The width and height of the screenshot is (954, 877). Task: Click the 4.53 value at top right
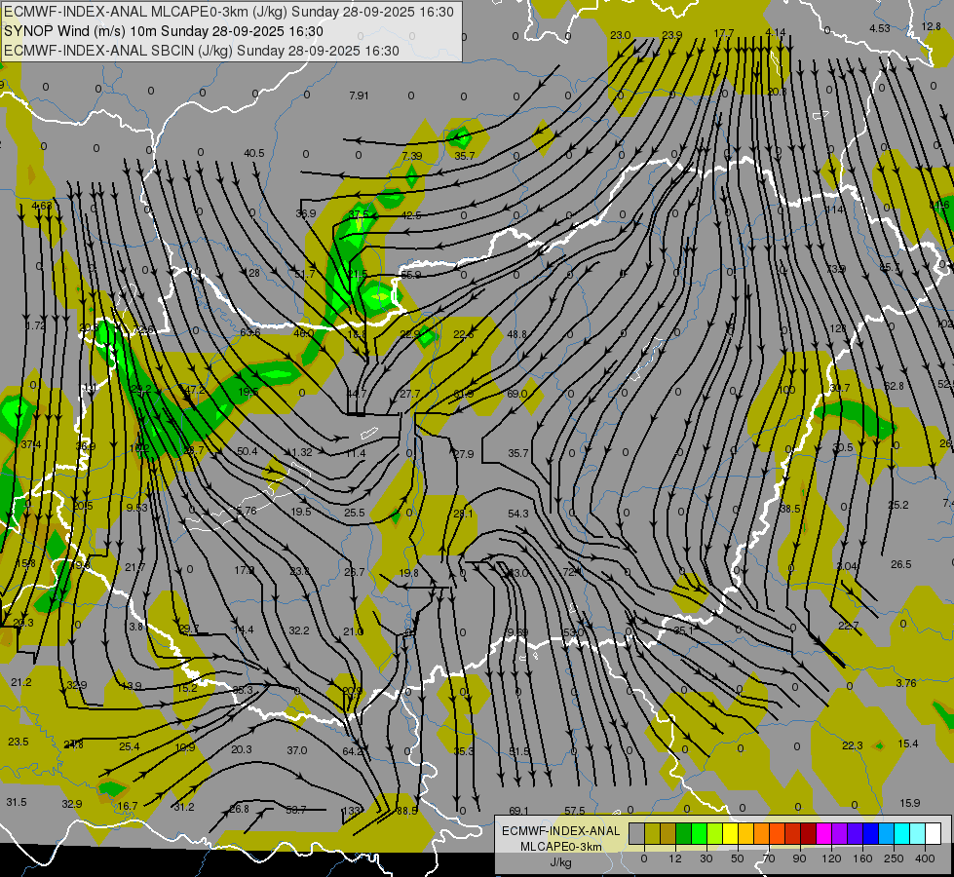(x=879, y=28)
